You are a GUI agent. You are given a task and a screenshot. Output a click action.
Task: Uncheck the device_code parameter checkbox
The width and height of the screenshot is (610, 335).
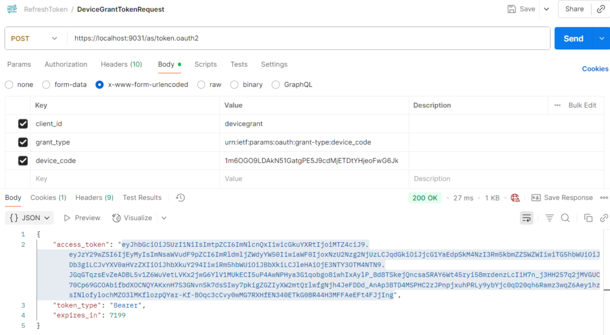pos(23,161)
